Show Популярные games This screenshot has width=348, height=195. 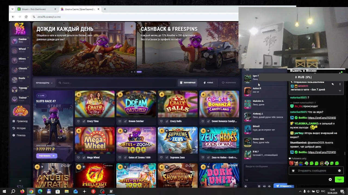(x=188, y=83)
